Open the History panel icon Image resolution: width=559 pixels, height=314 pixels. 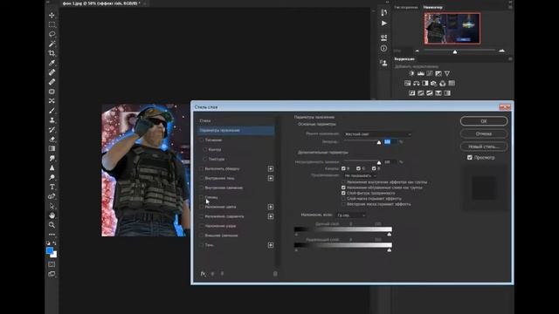pyautogui.click(x=384, y=12)
